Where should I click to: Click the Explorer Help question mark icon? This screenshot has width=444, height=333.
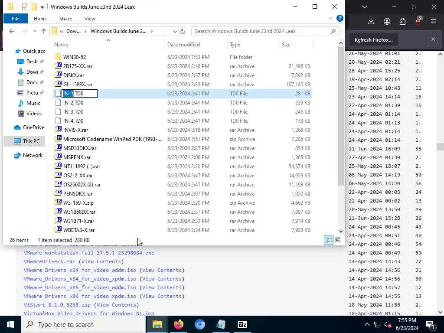[x=340, y=18]
